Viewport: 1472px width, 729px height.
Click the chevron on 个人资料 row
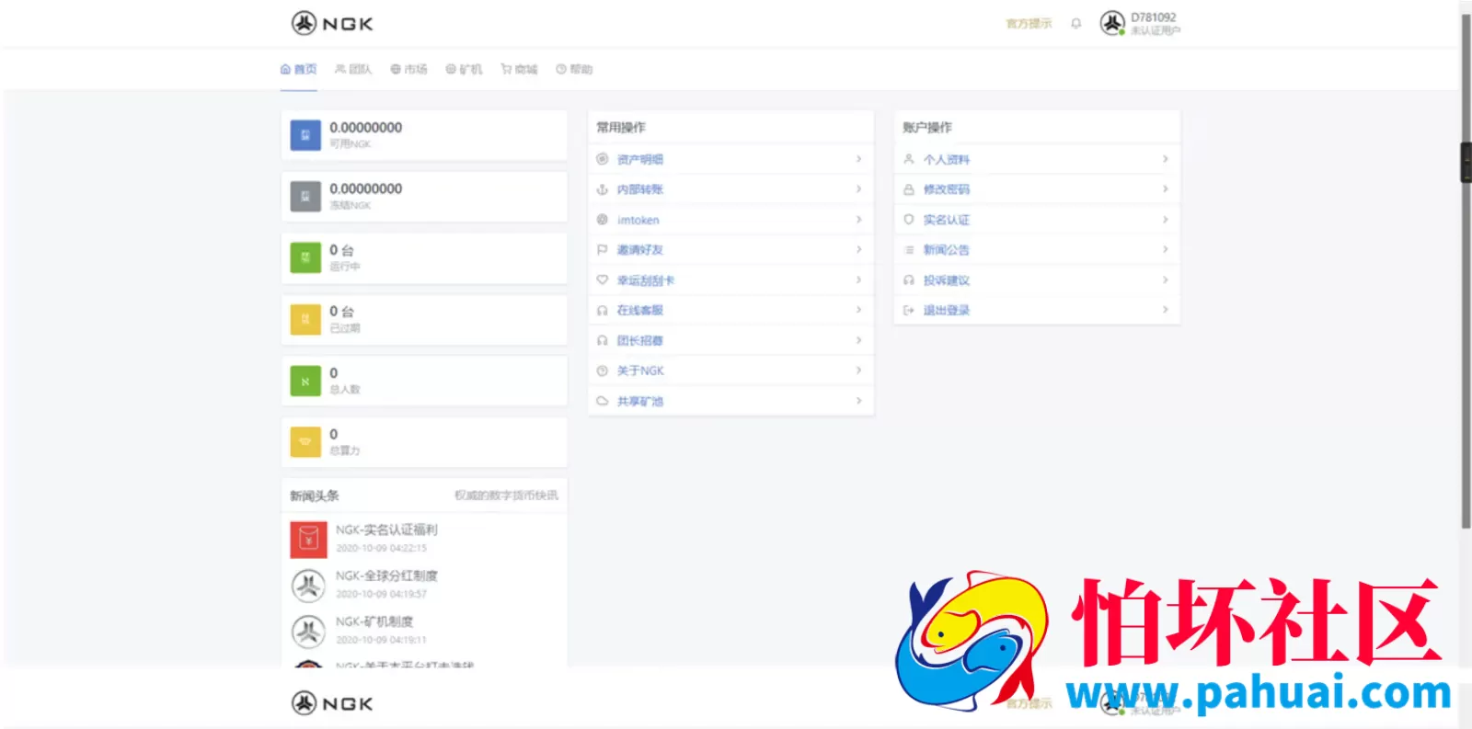1165,159
